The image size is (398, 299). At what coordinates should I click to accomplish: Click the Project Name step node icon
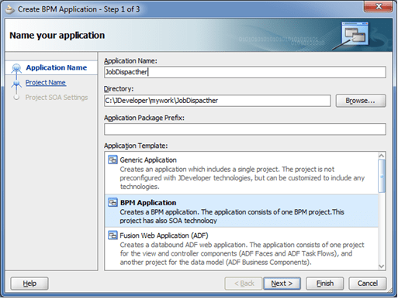tap(16, 84)
